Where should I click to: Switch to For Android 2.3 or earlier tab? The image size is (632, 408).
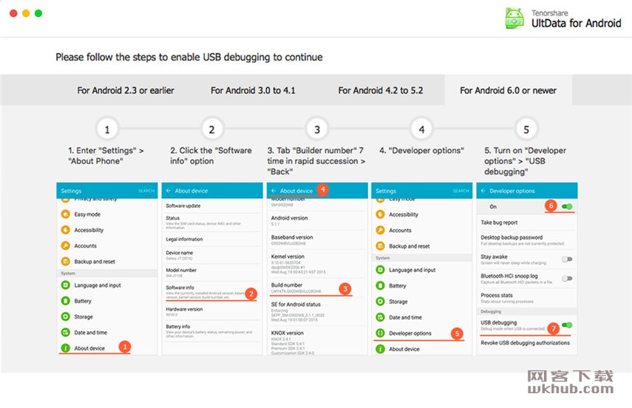coord(126,90)
